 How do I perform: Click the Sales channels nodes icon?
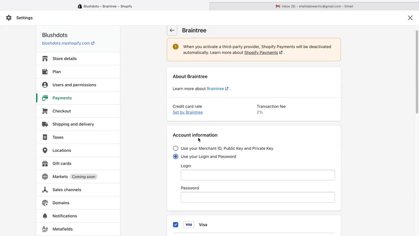[45, 189]
